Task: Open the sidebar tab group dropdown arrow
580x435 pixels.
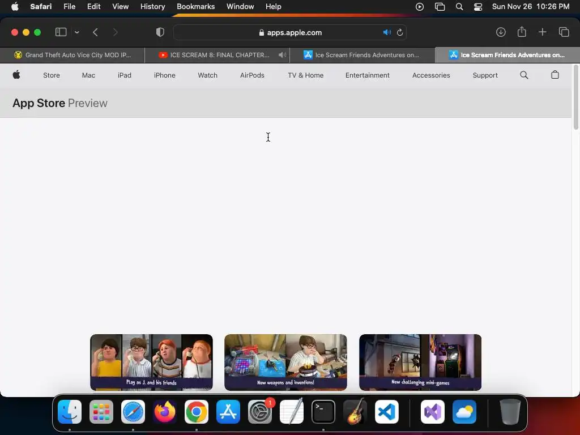Action: (x=77, y=32)
